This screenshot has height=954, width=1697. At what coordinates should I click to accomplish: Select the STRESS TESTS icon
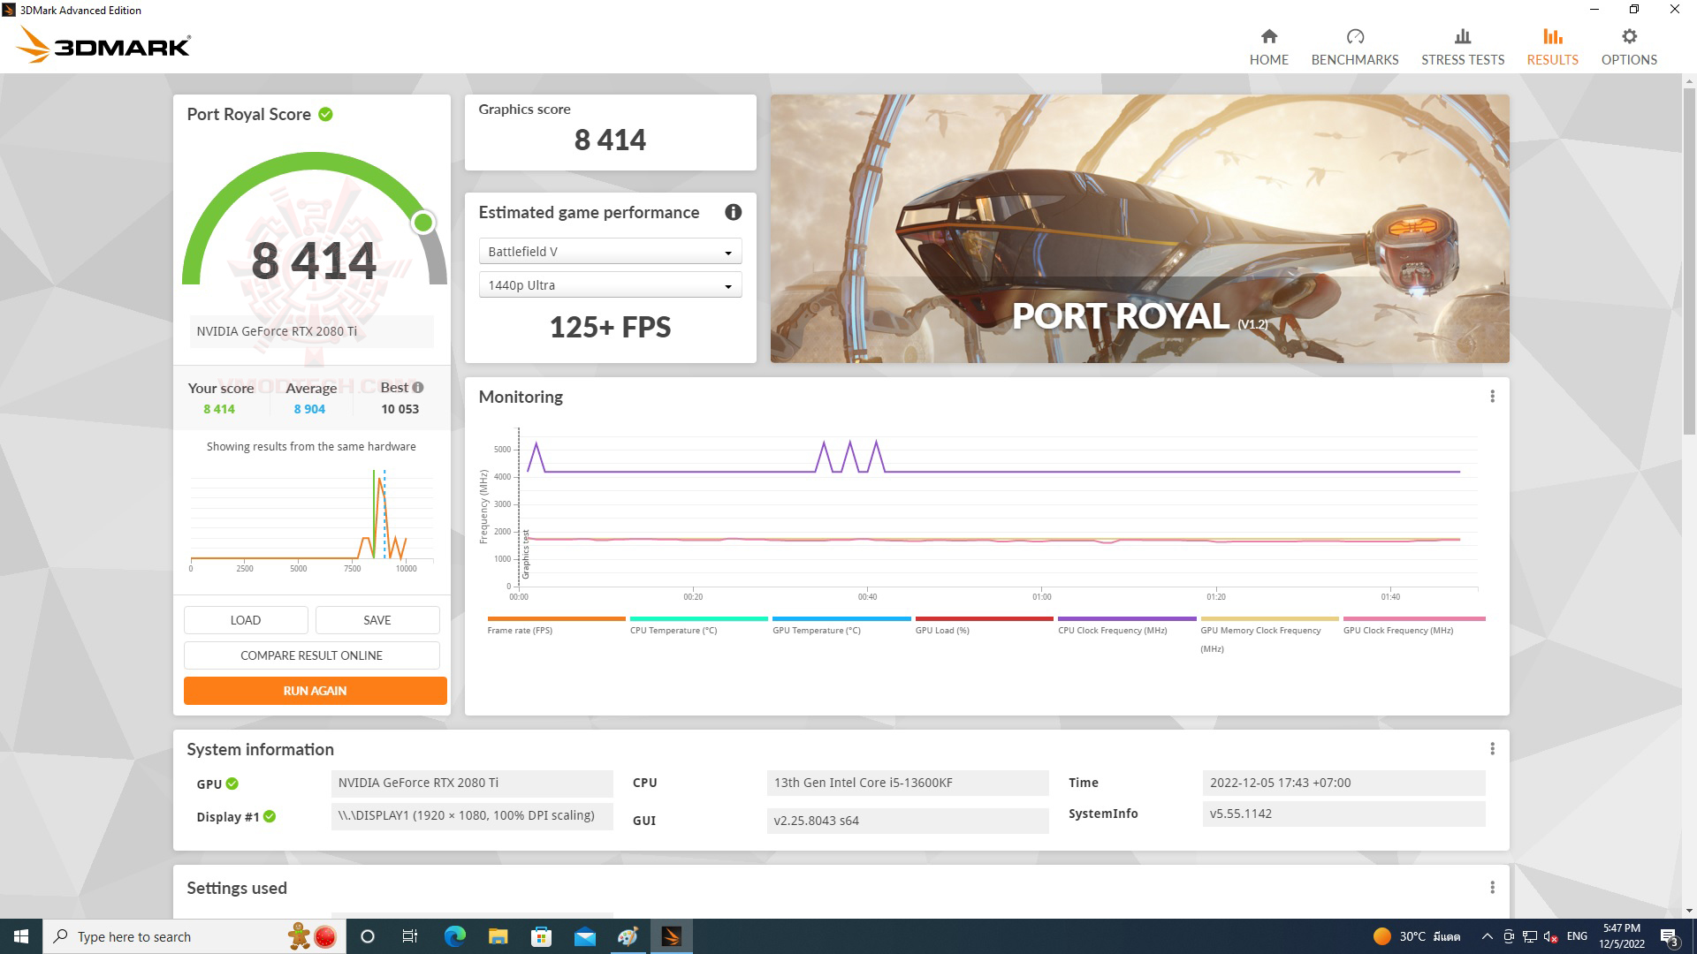(x=1462, y=44)
